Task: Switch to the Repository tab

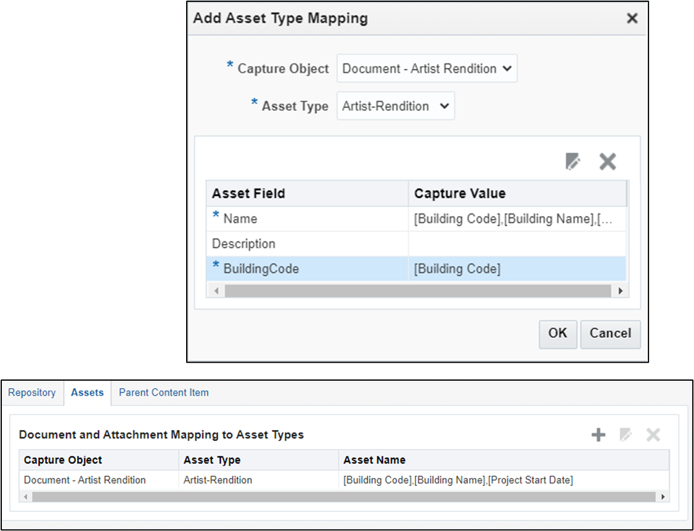Action: 32,392
